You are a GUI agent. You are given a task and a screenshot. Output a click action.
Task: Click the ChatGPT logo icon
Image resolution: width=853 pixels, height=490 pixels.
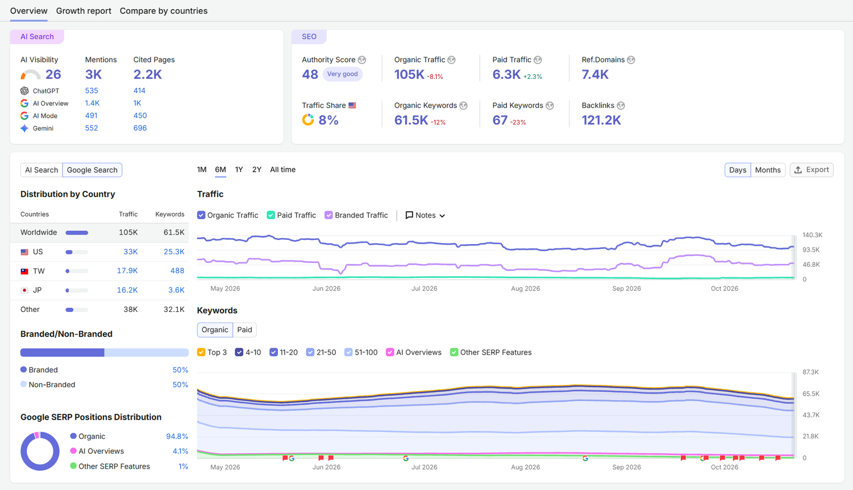25,91
